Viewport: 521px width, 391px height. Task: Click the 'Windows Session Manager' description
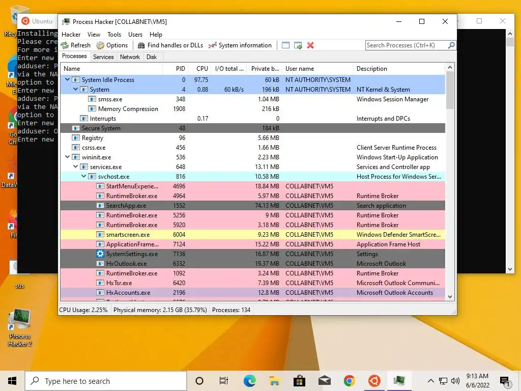point(392,99)
